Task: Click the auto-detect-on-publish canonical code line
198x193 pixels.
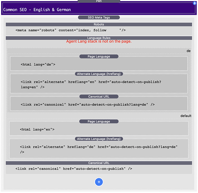Action: [x=74, y=169]
